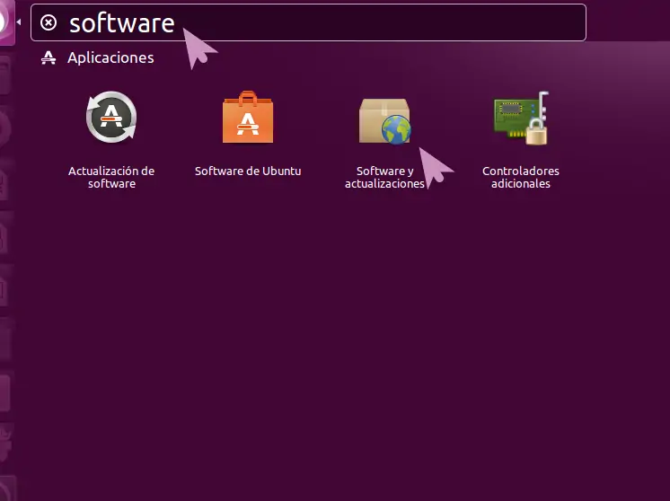Click the Ubuntu Dash launcher button
Screen dimensions: 670x501
[6, 22]
